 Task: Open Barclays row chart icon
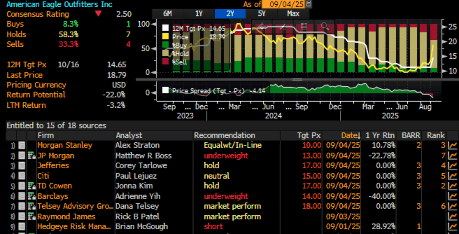(x=453, y=196)
